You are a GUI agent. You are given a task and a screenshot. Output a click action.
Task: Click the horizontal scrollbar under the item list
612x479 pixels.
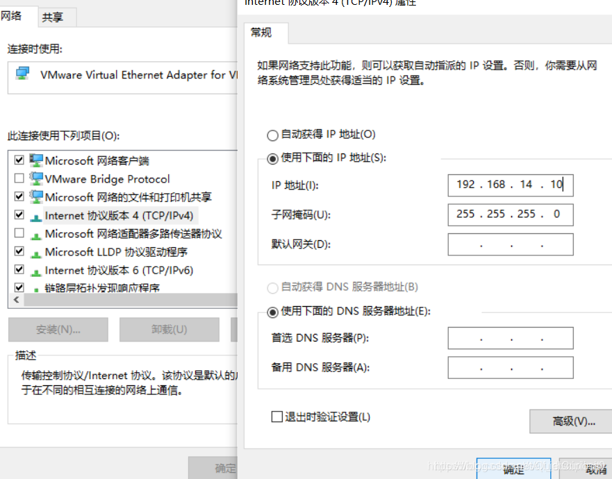pos(131,300)
